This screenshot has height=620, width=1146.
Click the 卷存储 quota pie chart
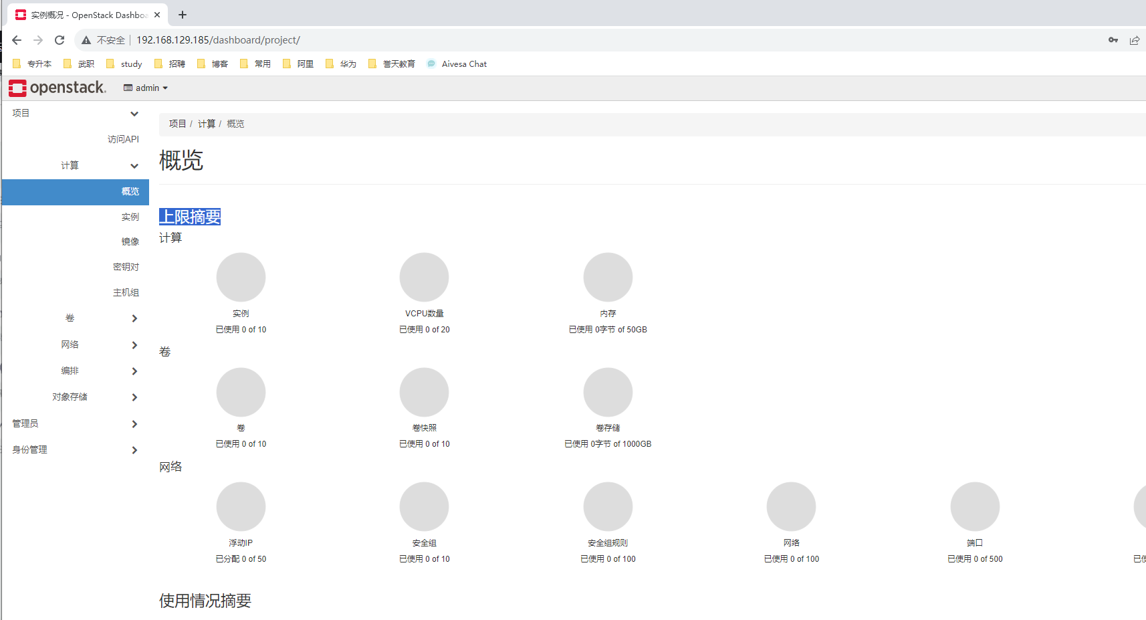(x=608, y=392)
